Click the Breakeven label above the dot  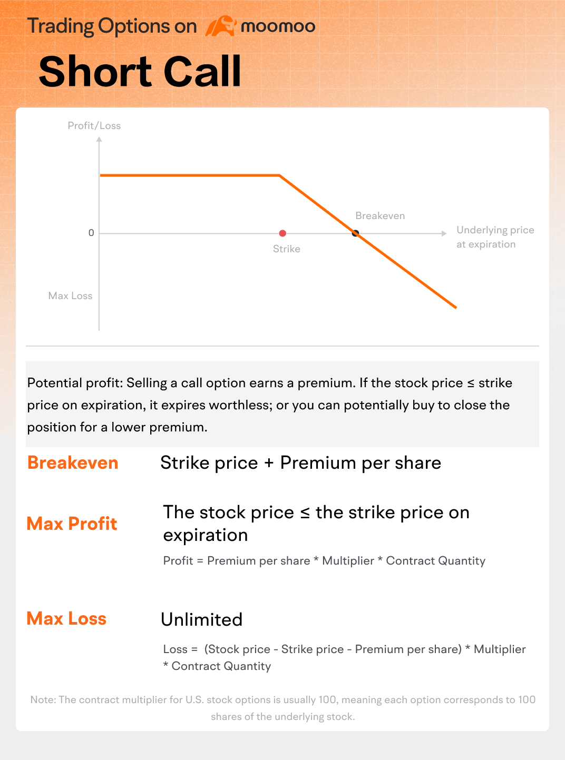(x=380, y=215)
